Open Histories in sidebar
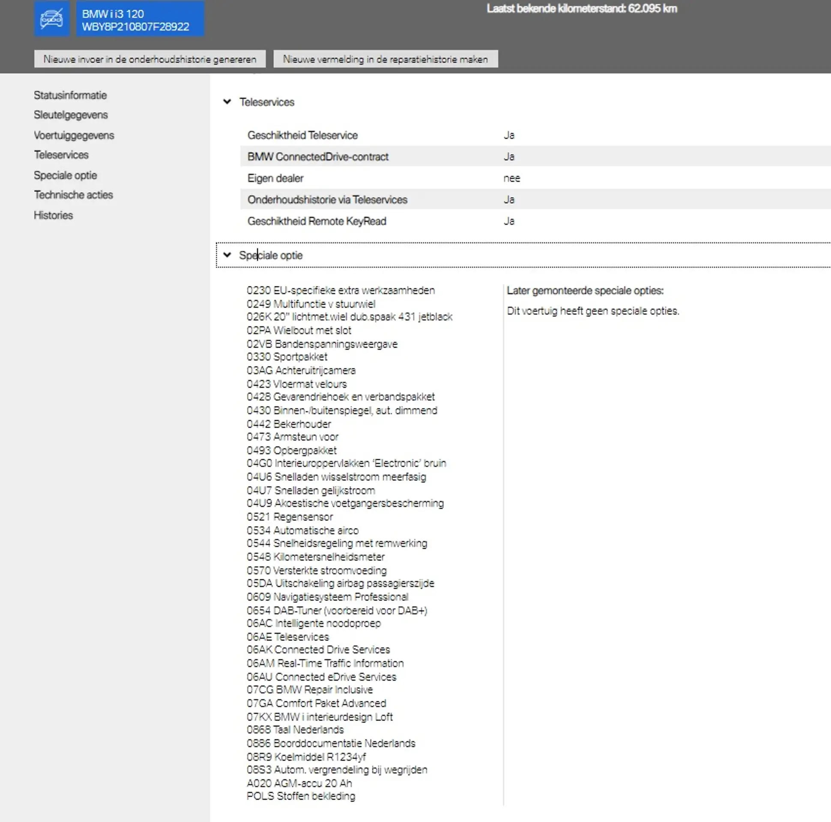 coord(54,215)
